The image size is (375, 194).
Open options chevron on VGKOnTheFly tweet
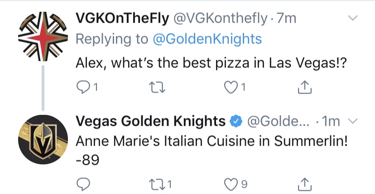pos(352,18)
